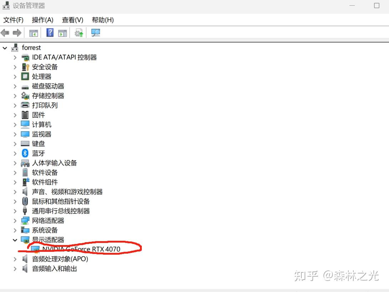The width and height of the screenshot is (389, 292).
Task: Click the Device Manager icon in the title bar
Action: (x=6, y=5)
